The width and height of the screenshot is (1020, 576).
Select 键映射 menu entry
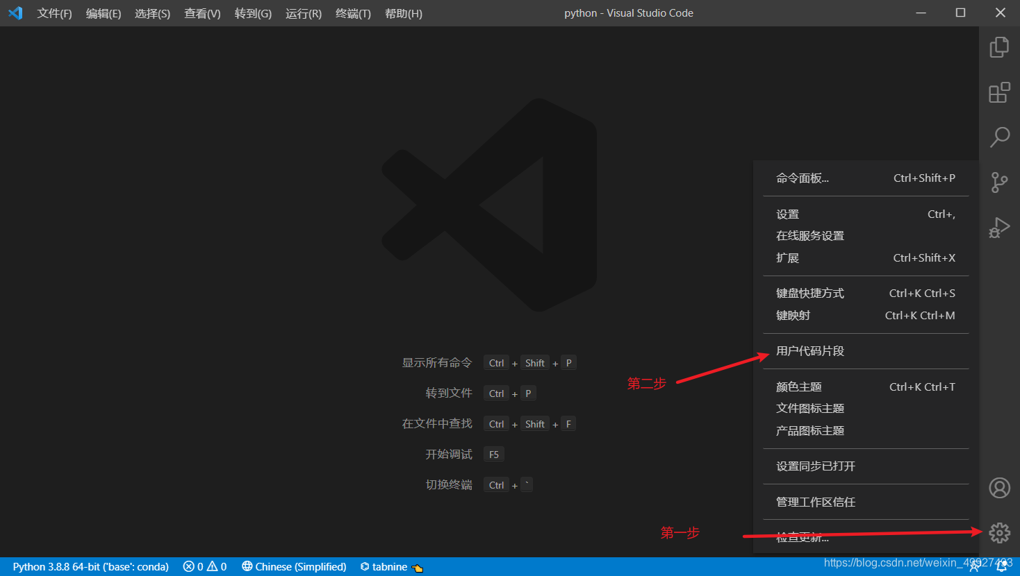(866, 316)
